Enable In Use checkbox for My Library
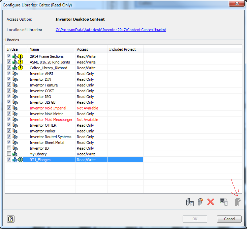The image size is (247, 229). click(x=9, y=154)
